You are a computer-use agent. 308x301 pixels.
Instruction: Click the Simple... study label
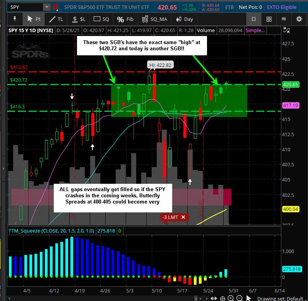[x=255, y=31]
